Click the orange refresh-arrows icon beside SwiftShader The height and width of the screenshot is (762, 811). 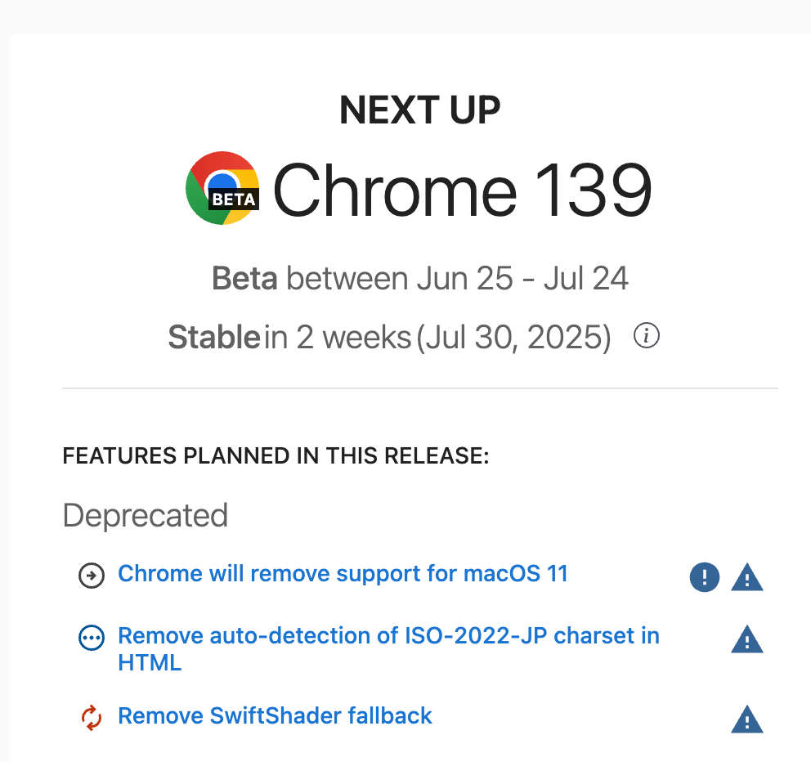click(x=92, y=718)
